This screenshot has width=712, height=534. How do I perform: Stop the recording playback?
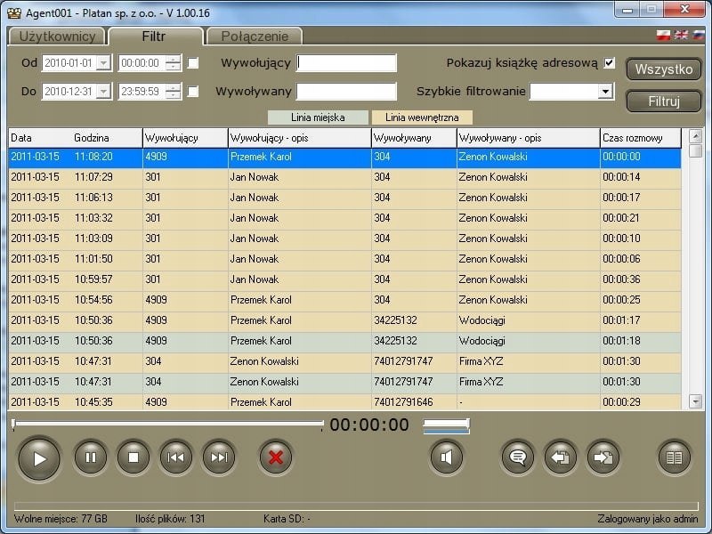pos(133,457)
